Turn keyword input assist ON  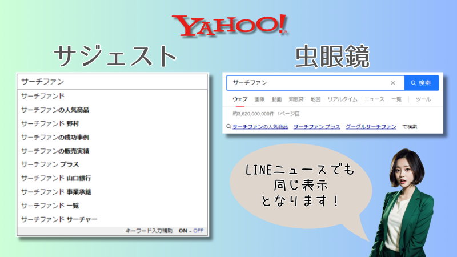183,231
